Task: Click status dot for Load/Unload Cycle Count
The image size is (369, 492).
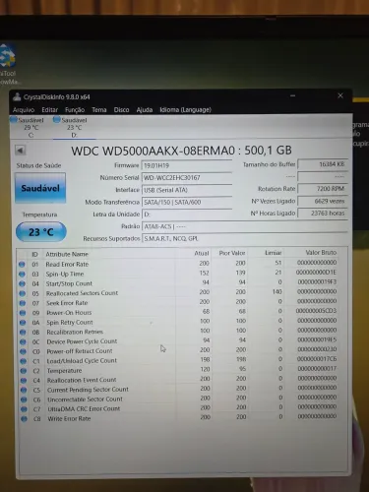Action: (23, 361)
